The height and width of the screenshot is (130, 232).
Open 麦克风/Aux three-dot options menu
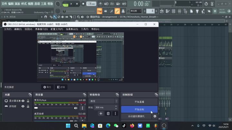(82, 108)
